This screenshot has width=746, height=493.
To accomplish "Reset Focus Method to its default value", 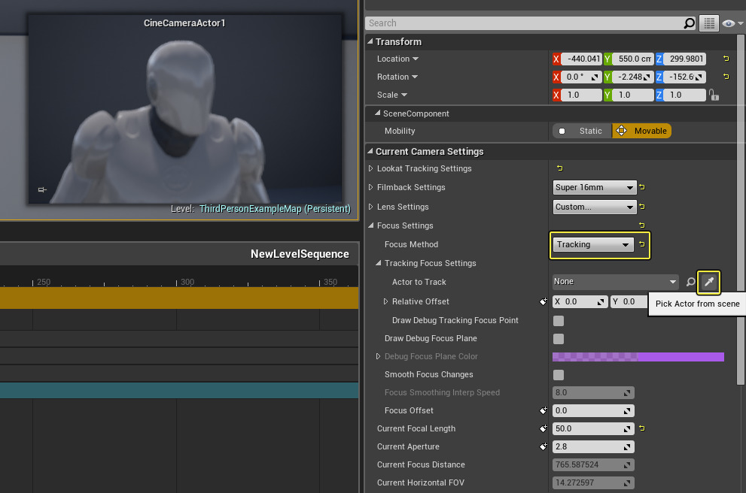I will (641, 244).
